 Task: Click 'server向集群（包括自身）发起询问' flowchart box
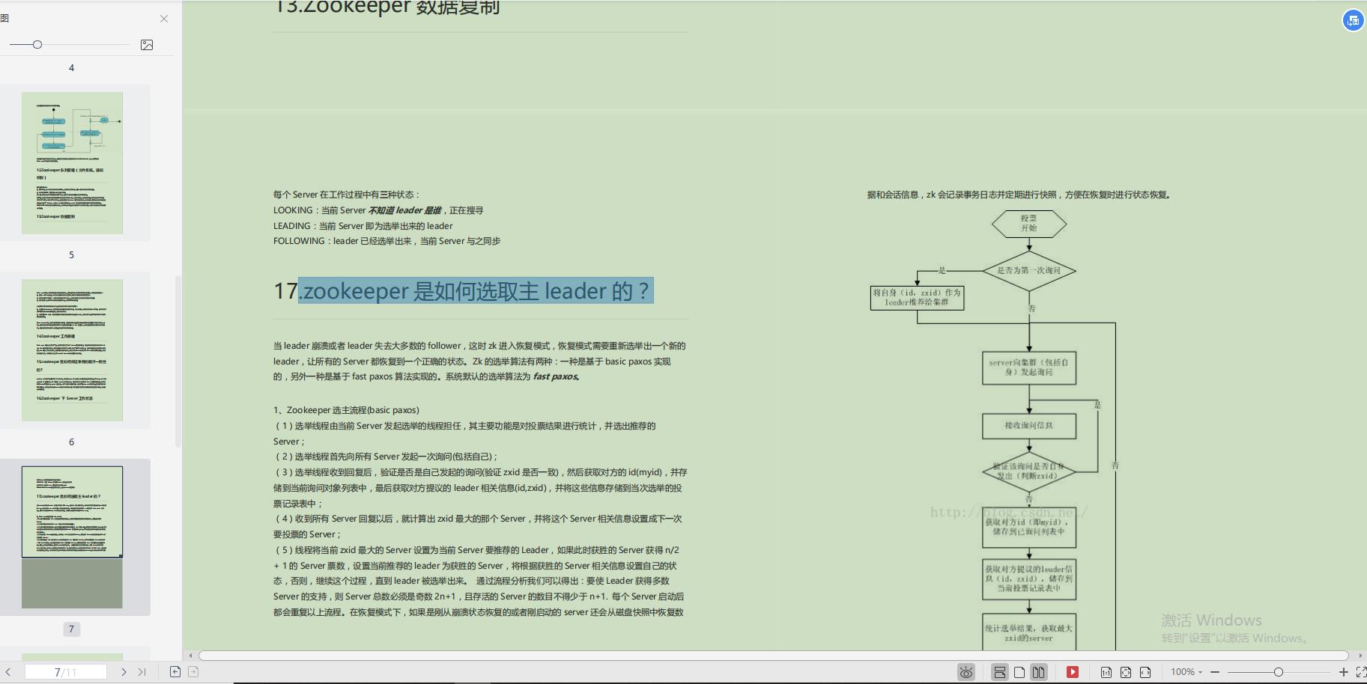(x=1029, y=367)
